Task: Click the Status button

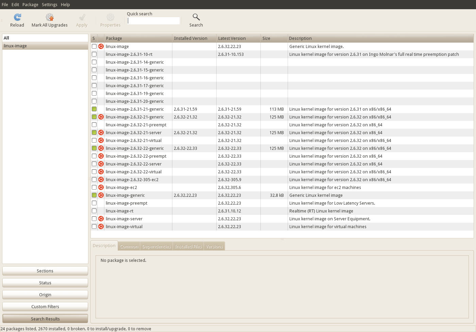Action: coord(45,283)
